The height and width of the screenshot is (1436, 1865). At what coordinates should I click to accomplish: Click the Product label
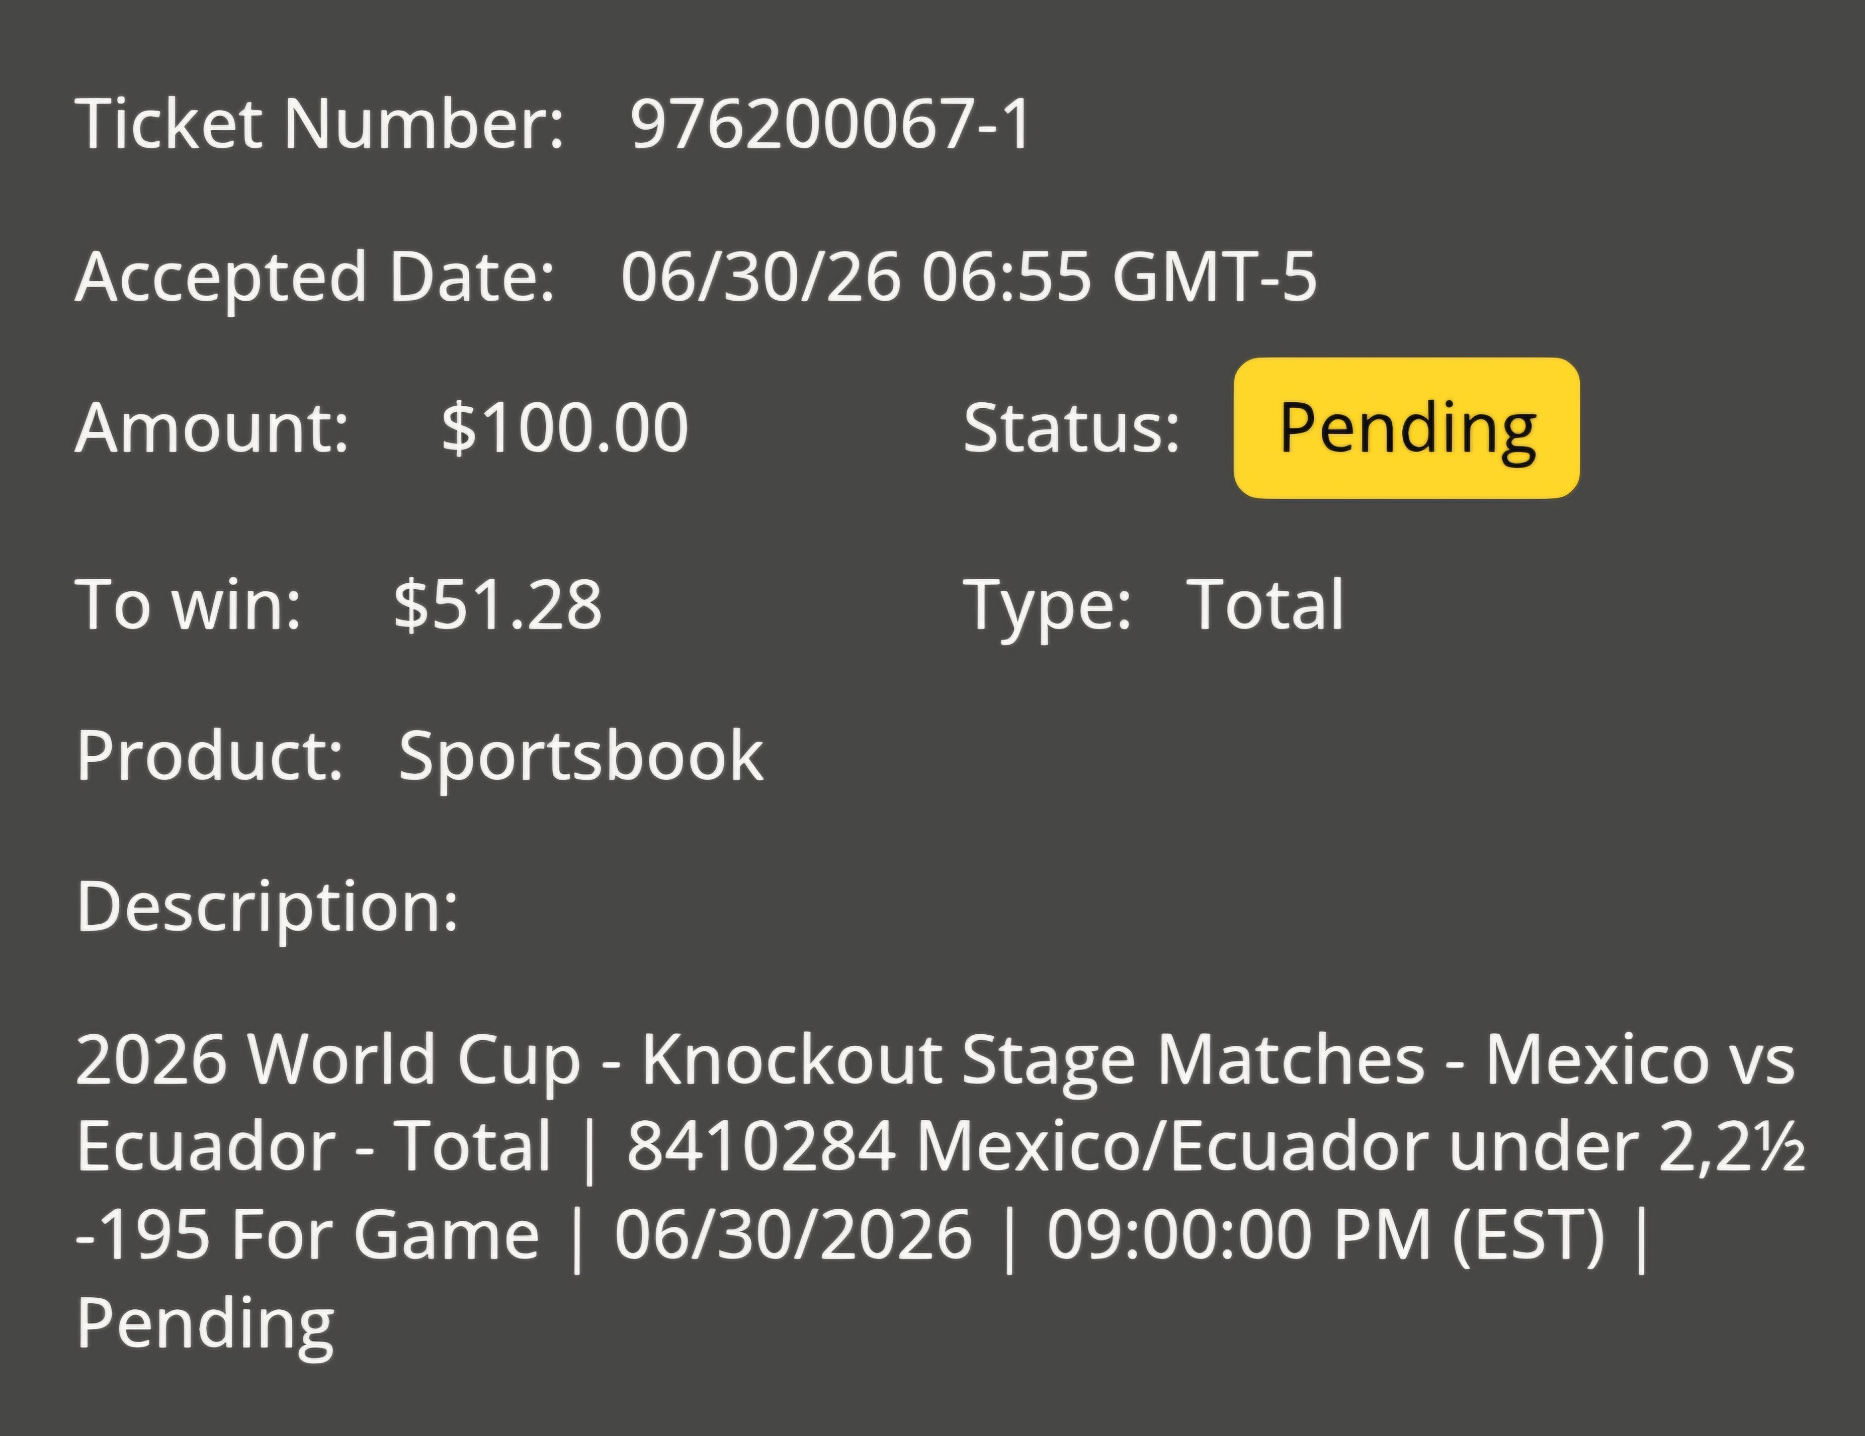coord(210,756)
